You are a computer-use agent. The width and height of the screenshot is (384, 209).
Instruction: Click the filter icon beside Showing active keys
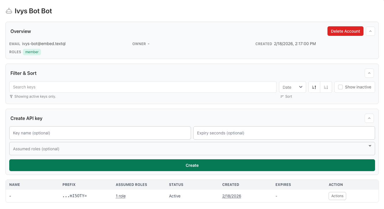pos(11,97)
